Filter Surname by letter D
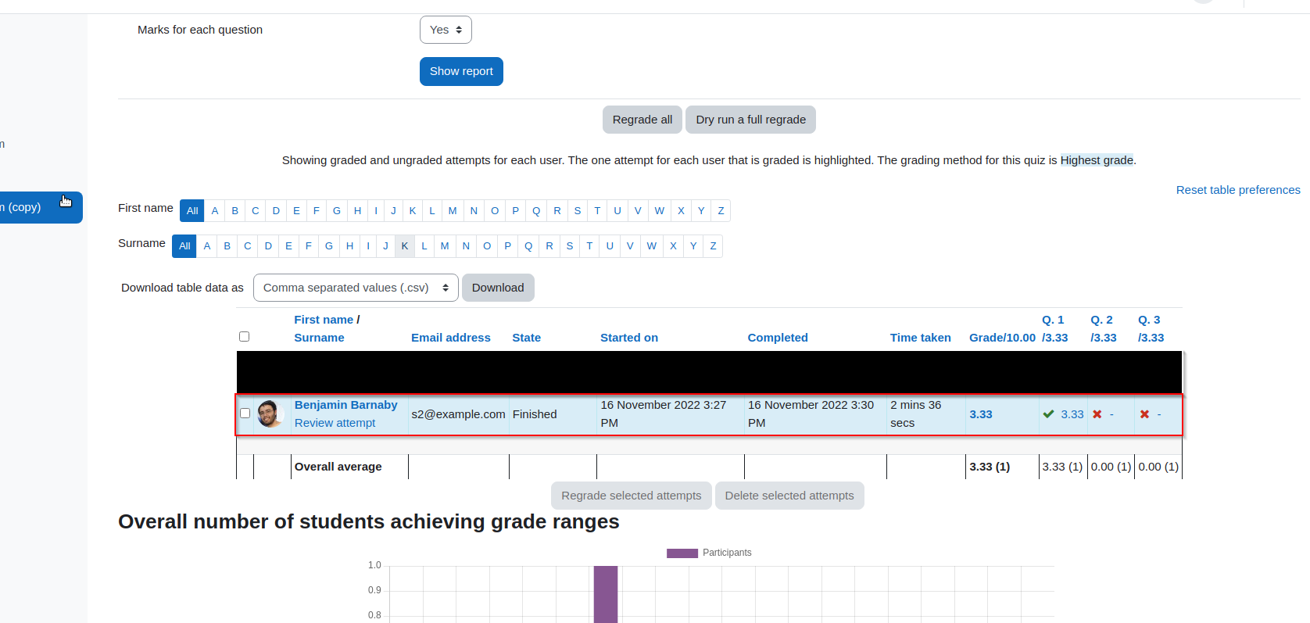 pyautogui.click(x=268, y=246)
